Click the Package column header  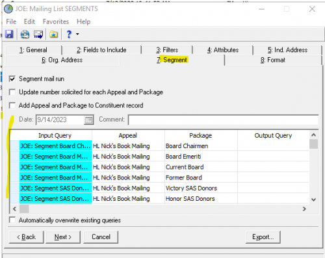[201, 136]
